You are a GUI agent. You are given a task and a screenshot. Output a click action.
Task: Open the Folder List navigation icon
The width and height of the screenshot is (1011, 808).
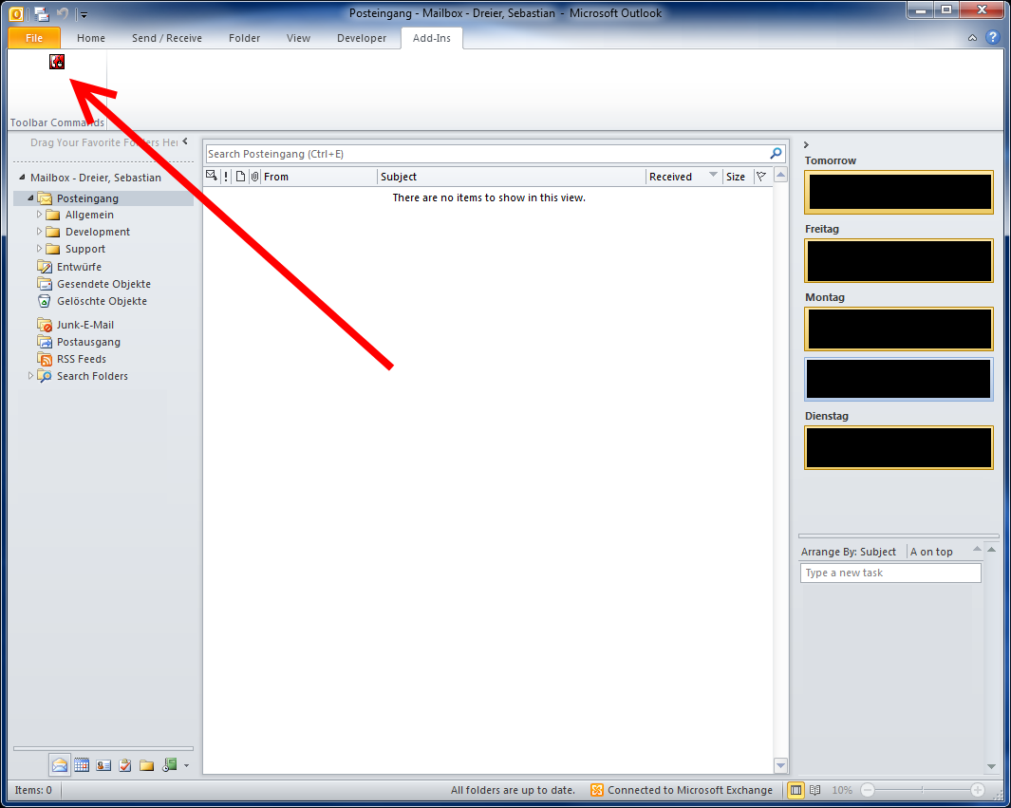(147, 765)
